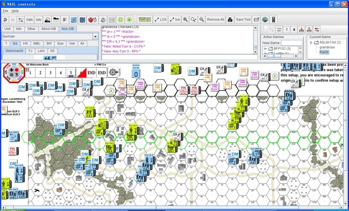Select the highlighted squad counter in palette
Image resolution: width=349 pixels, height=211 pixels.
50,57
